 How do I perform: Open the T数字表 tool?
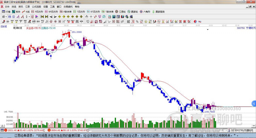pos(107,12)
